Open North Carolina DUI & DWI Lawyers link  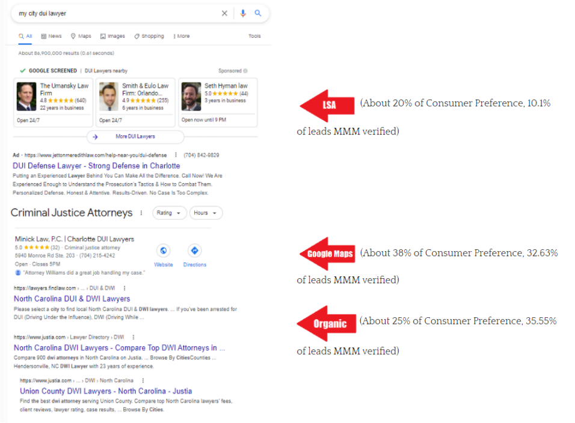coord(72,299)
